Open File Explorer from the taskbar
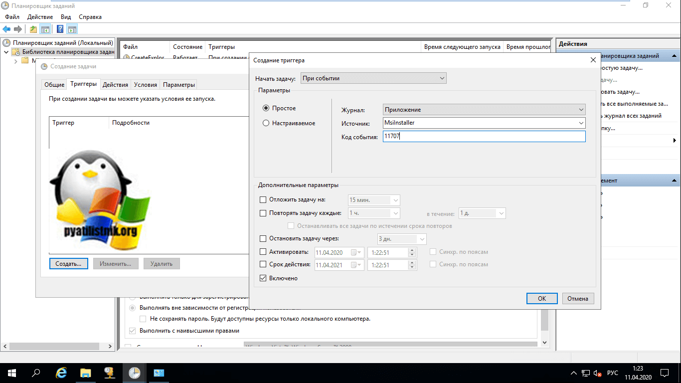The image size is (681, 383). [x=85, y=373]
